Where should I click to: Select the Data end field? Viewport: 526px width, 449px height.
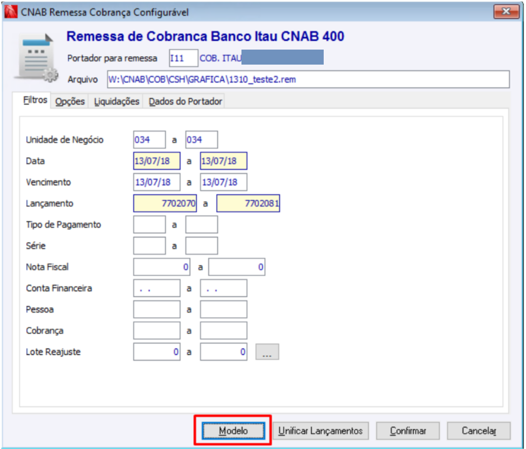click(224, 161)
